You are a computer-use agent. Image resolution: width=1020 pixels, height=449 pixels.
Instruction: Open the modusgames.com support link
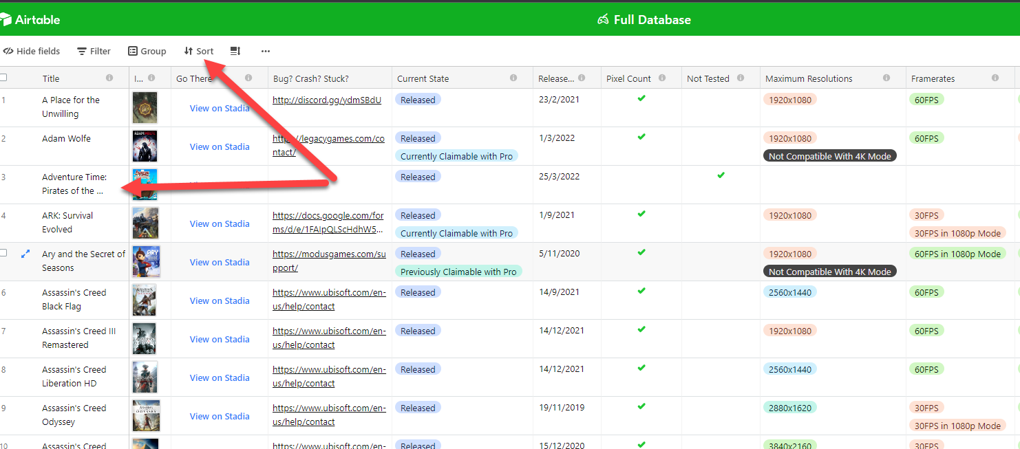(328, 261)
